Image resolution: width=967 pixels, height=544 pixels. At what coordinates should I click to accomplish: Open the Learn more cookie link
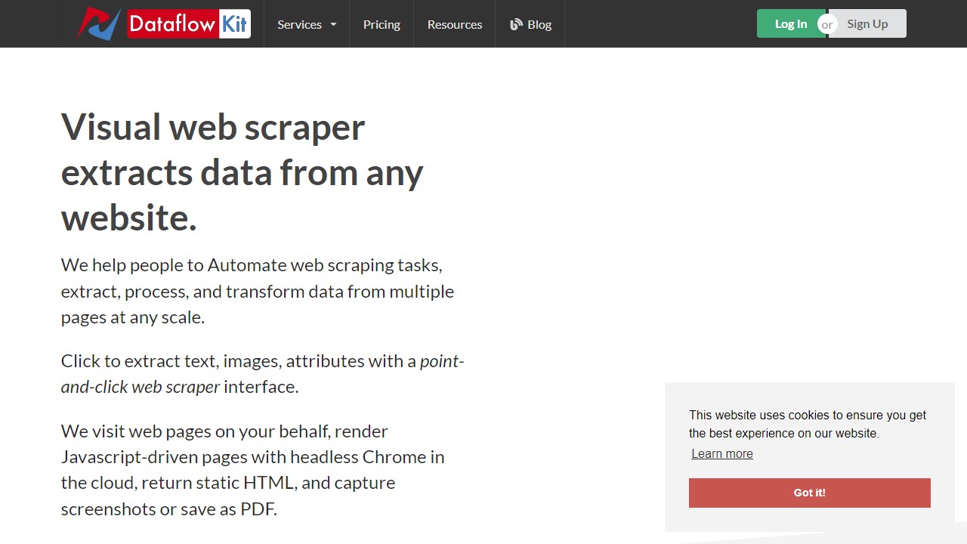point(722,453)
